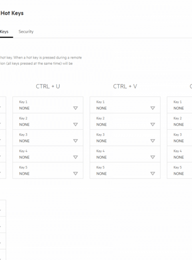Viewport: 192px width, 260px height.
Task: Select Key 3 NONE value in rightmost column
Action: click(178, 141)
